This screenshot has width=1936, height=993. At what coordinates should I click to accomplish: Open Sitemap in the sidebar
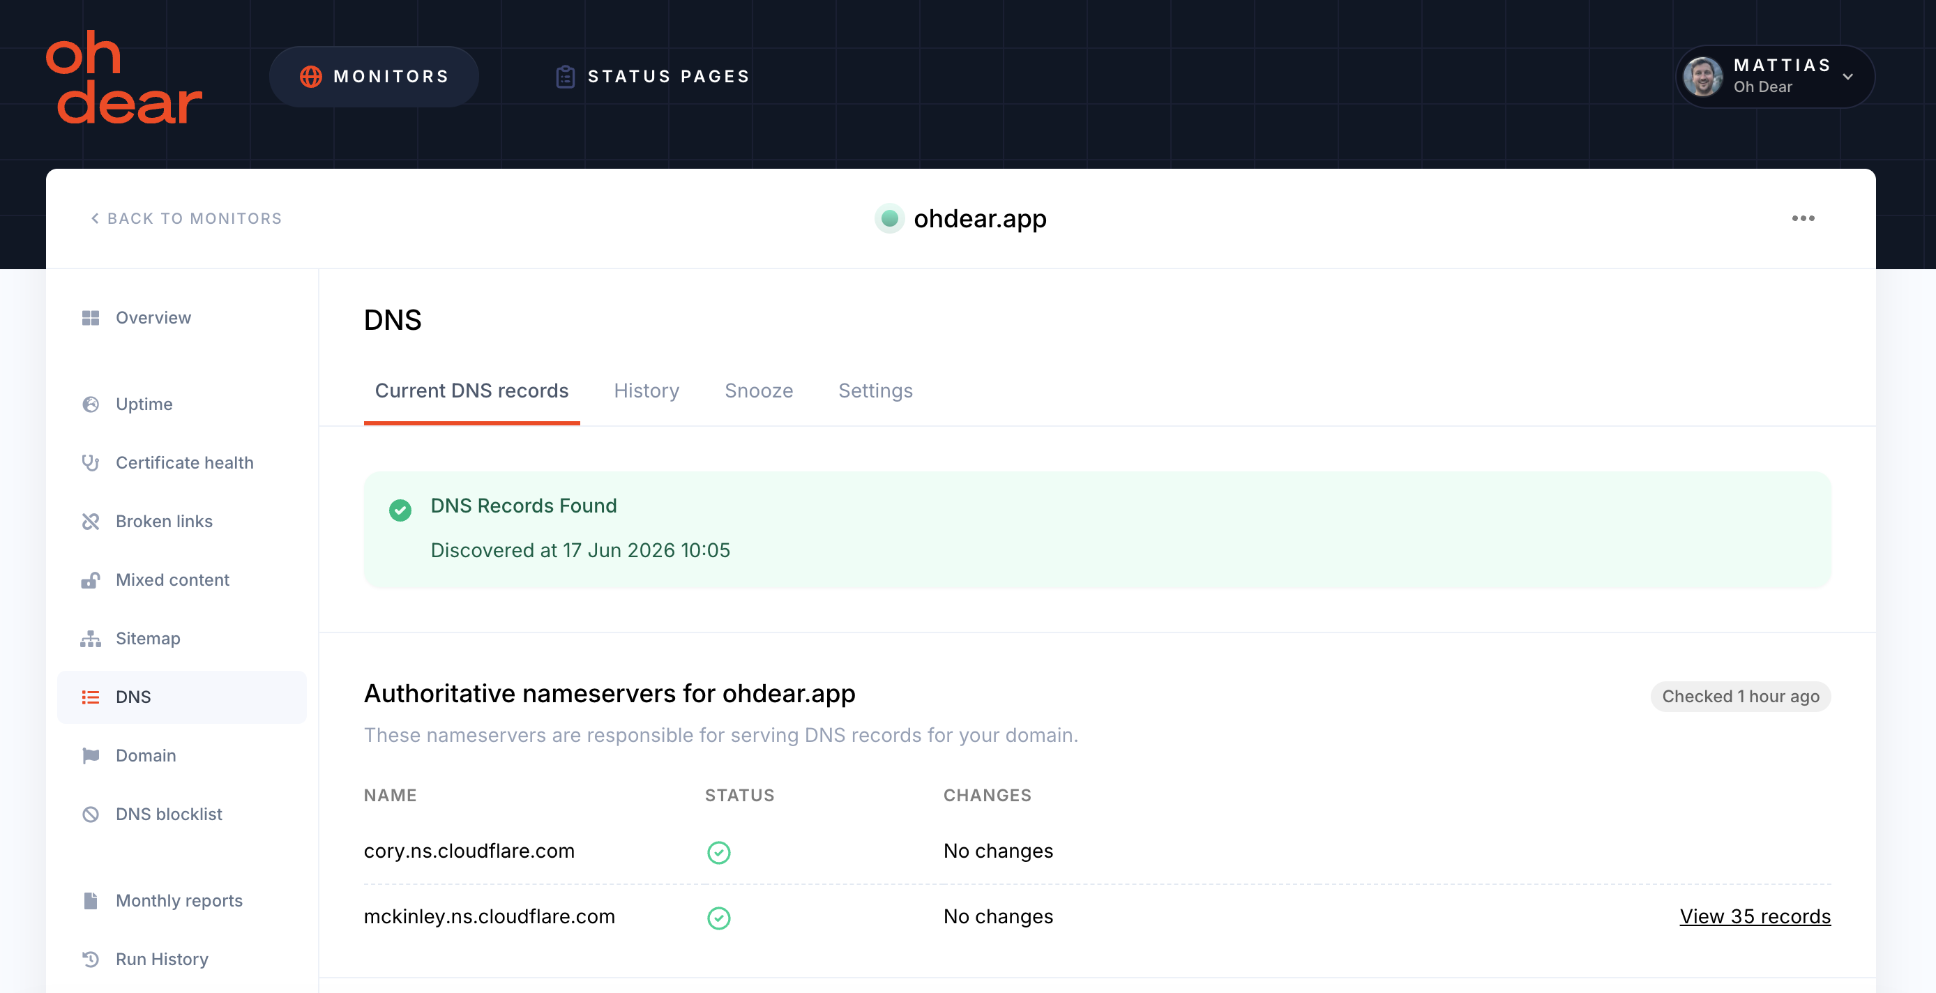click(x=182, y=639)
